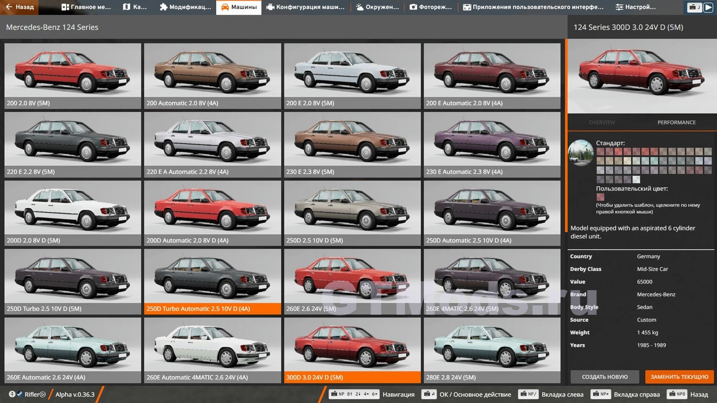Select the 200 2.0 8V (5M) car
717x403 pixels.
pyautogui.click(x=73, y=76)
